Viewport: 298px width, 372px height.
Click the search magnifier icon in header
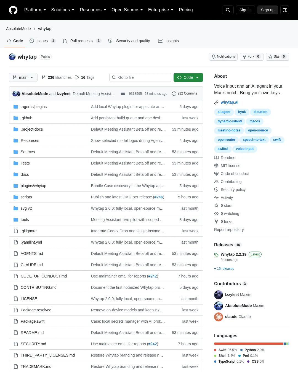click(228, 10)
